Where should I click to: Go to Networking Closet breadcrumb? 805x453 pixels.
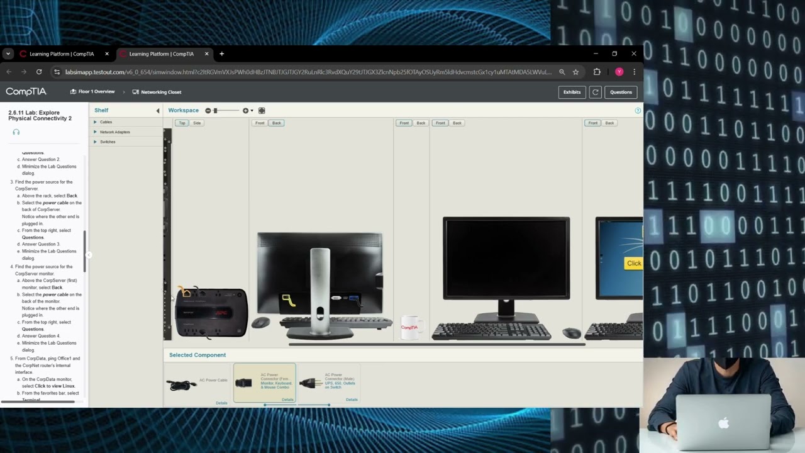[157, 92]
